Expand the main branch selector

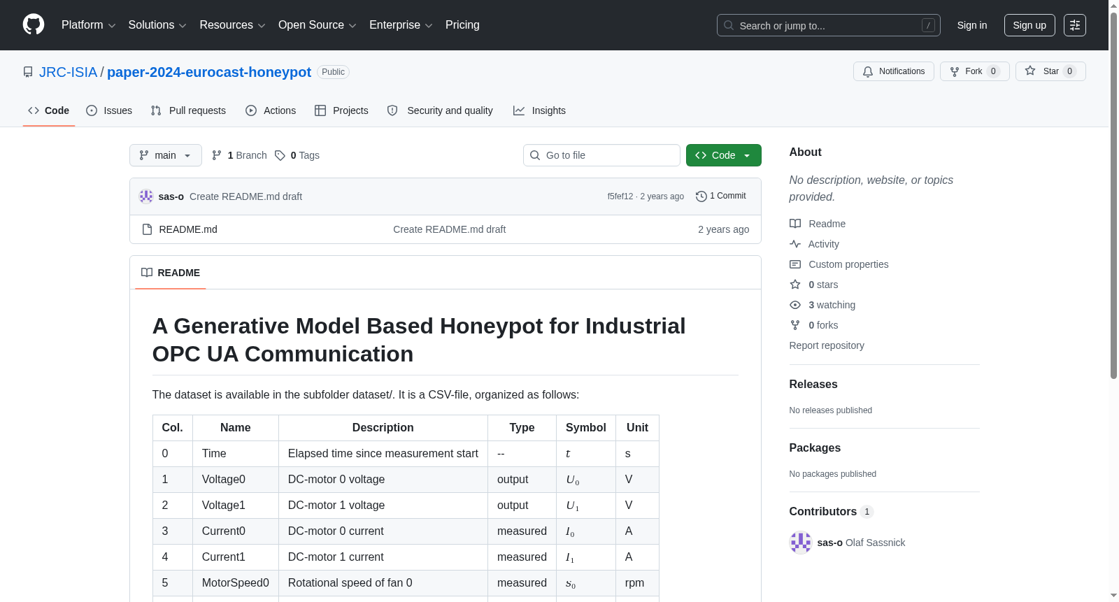click(166, 155)
